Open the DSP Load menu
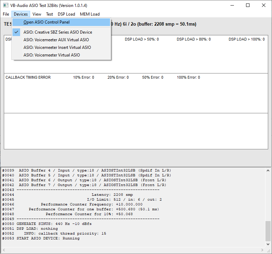This screenshot has width=272, height=254. (66, 14)
